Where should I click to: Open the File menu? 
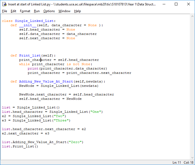[5, 11]
